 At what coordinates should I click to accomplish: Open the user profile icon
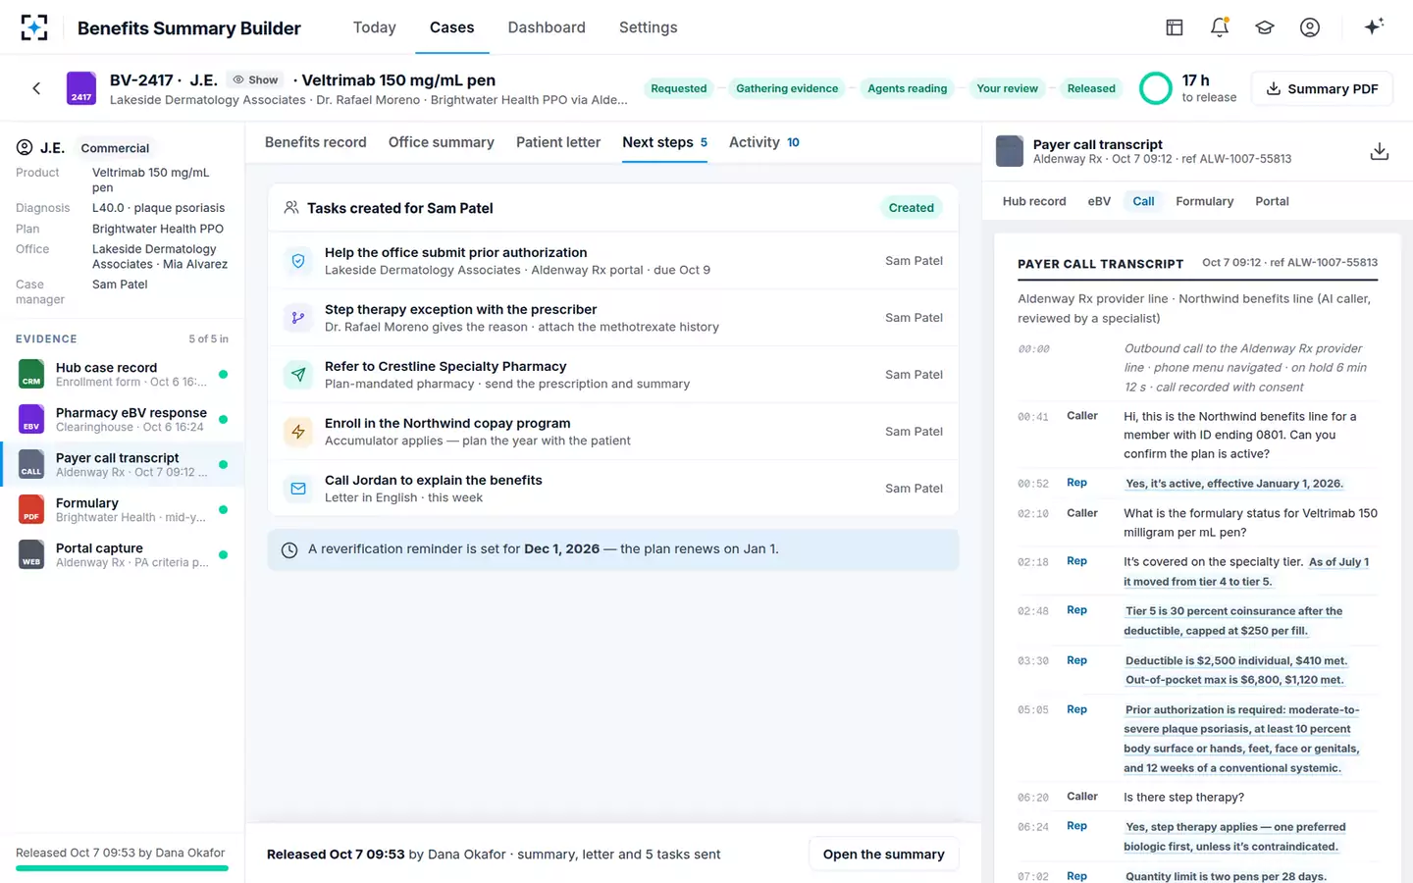(x=1310, y=27)
